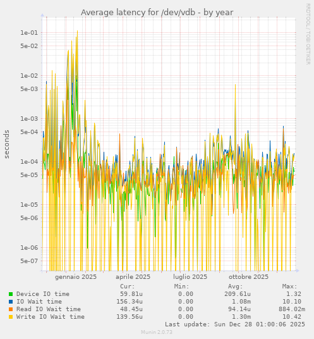Click the 'Read IO Wait time' legend label
The width and height of the screenshot is (314, 339).
coord(49,309)
